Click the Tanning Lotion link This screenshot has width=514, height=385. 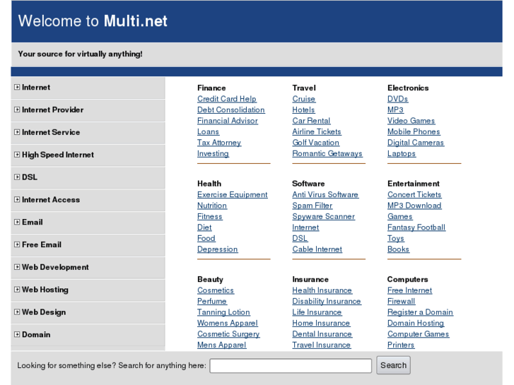tap(223, 312)
